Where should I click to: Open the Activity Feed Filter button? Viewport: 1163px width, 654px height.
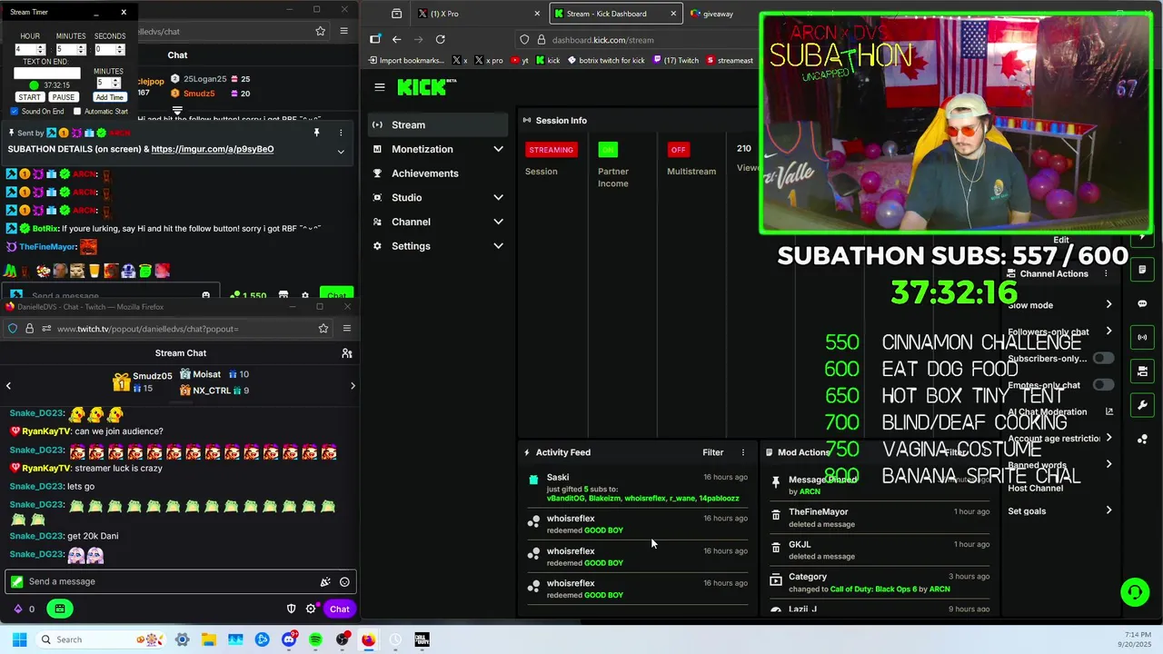(x=713, y=452)
